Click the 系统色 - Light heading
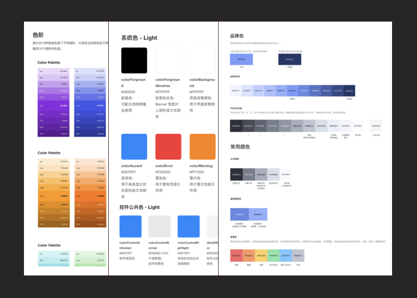This screenshot has height=298, width=417. 139,38
